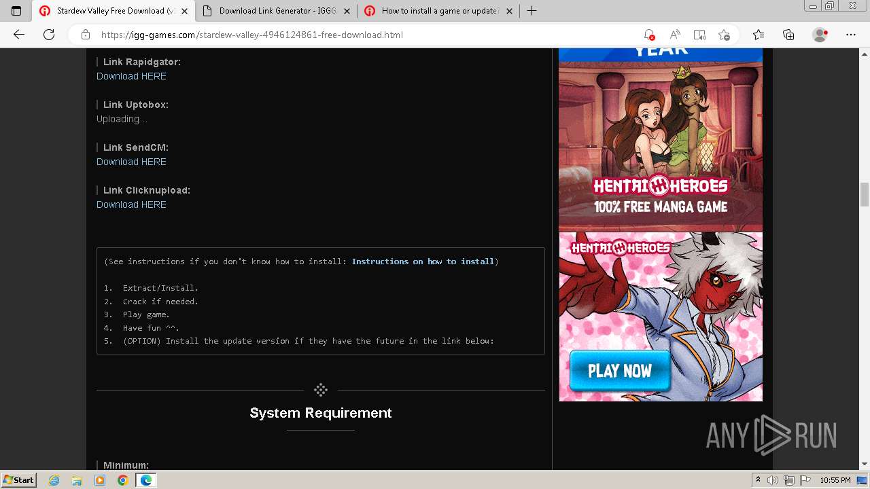This screenshot has width=870, height=489.
Task: Click the scrollbar down arrow
Action: (x=865, y=465)
